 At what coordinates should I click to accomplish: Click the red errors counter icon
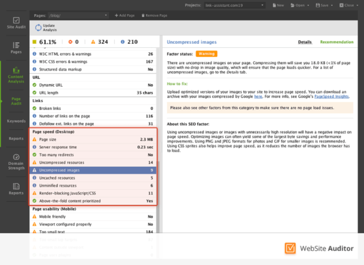[71, 42]
